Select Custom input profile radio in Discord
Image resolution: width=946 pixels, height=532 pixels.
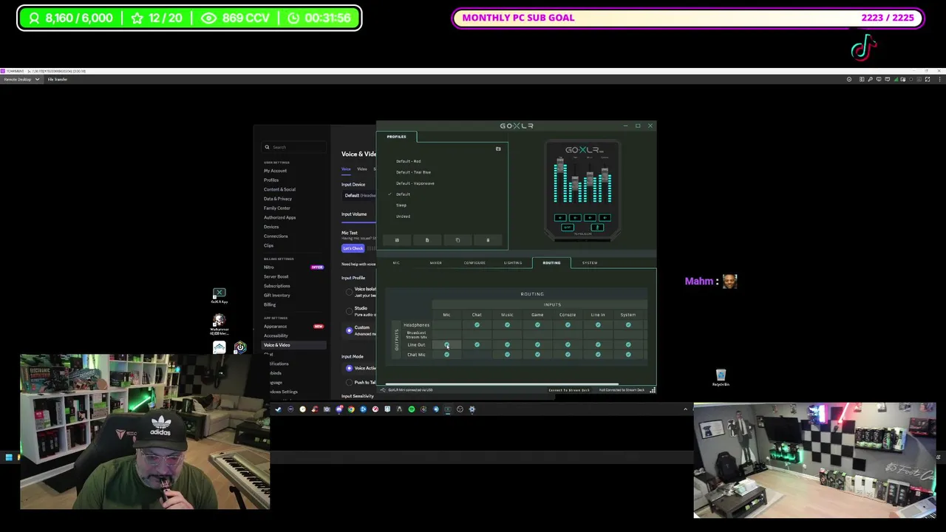click(x=349, y=330)
